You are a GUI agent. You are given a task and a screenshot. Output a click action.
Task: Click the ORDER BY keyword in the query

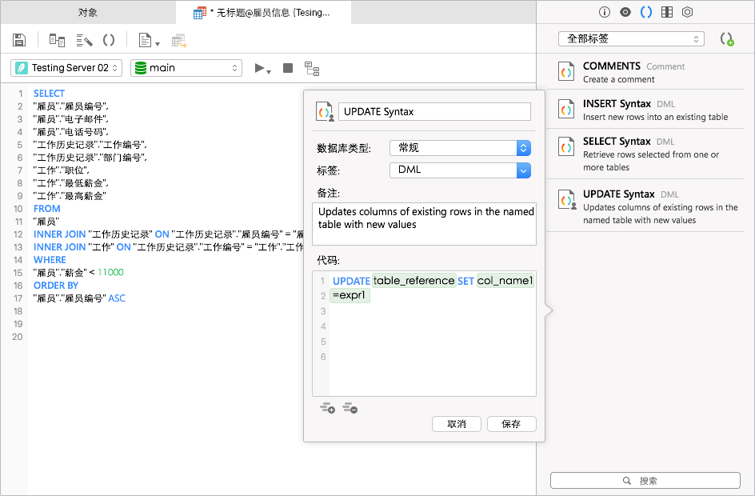[56, 285]
